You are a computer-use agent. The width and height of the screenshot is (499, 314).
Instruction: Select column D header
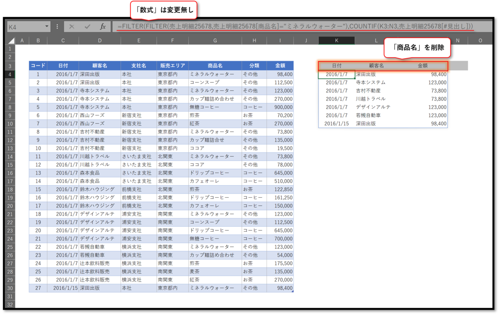(100, 41)
